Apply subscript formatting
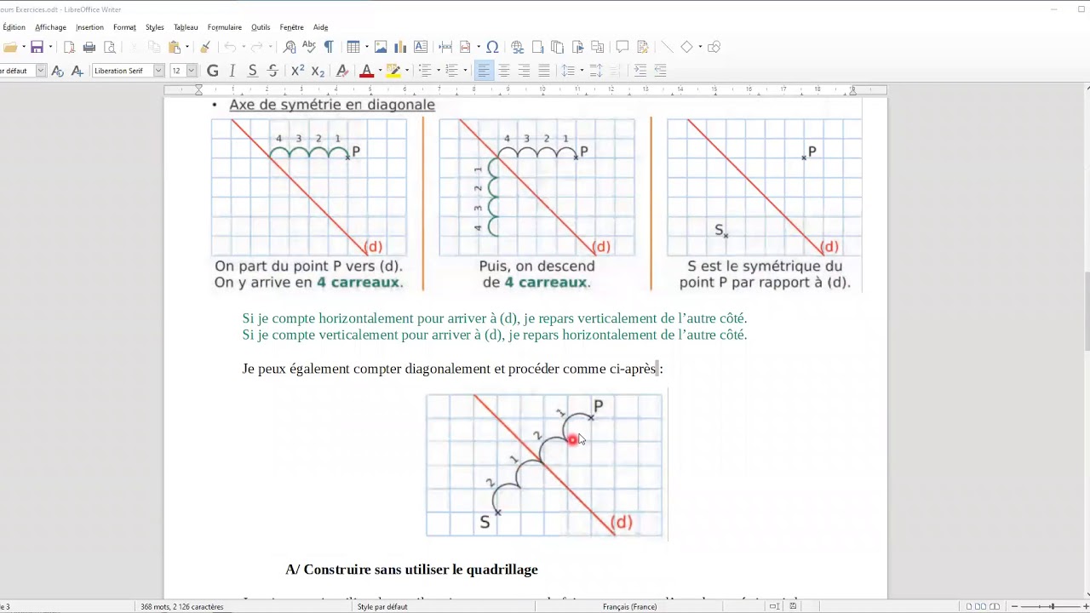This screenshot has width=1090, height=613. point(318,71)
